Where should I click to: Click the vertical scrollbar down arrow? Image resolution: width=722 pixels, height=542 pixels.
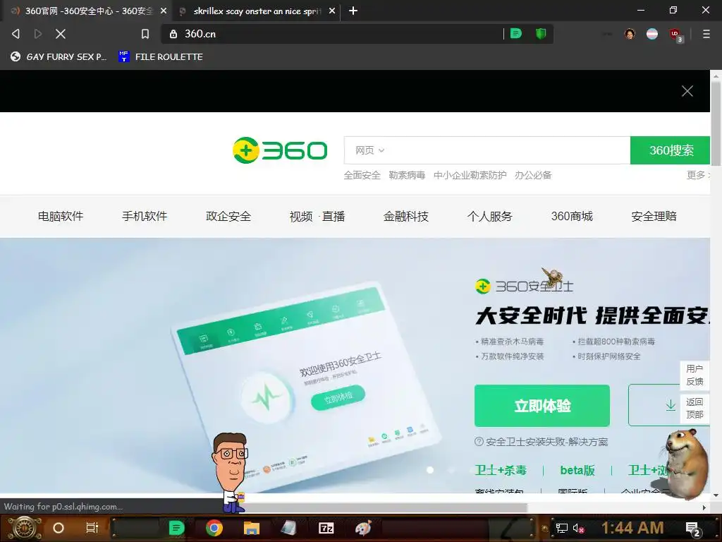[x=716, y=495]
